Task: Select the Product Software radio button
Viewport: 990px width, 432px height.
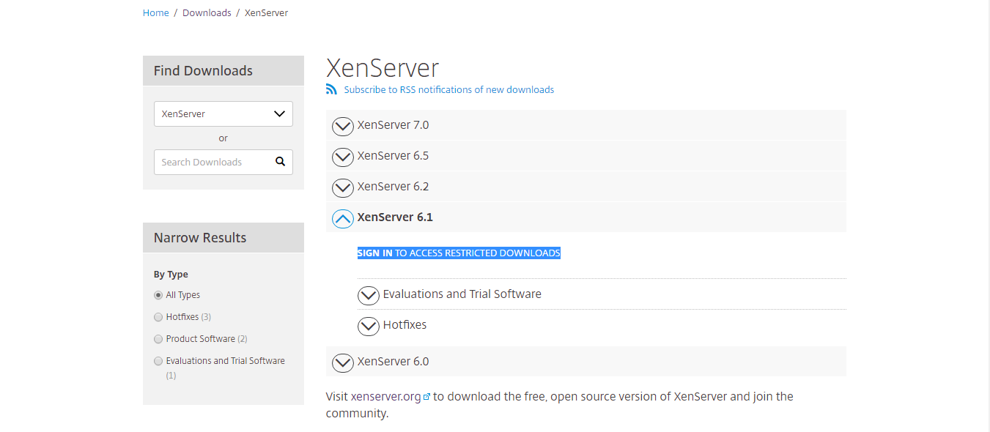Action: 158,339
